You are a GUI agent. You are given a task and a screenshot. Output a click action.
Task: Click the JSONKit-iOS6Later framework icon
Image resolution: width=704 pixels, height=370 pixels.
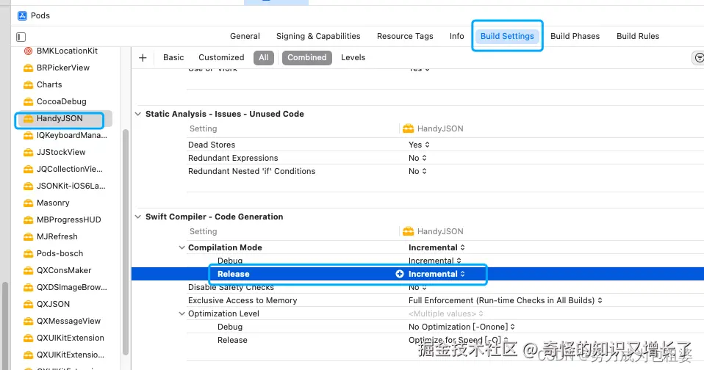28,186
